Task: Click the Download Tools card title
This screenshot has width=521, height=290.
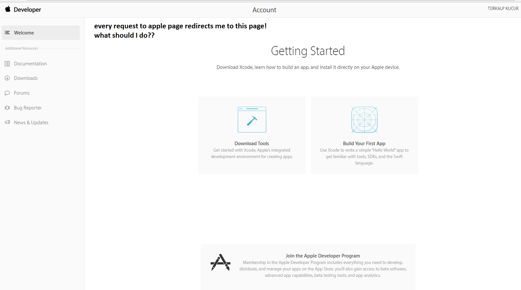Action: (252, 144)
